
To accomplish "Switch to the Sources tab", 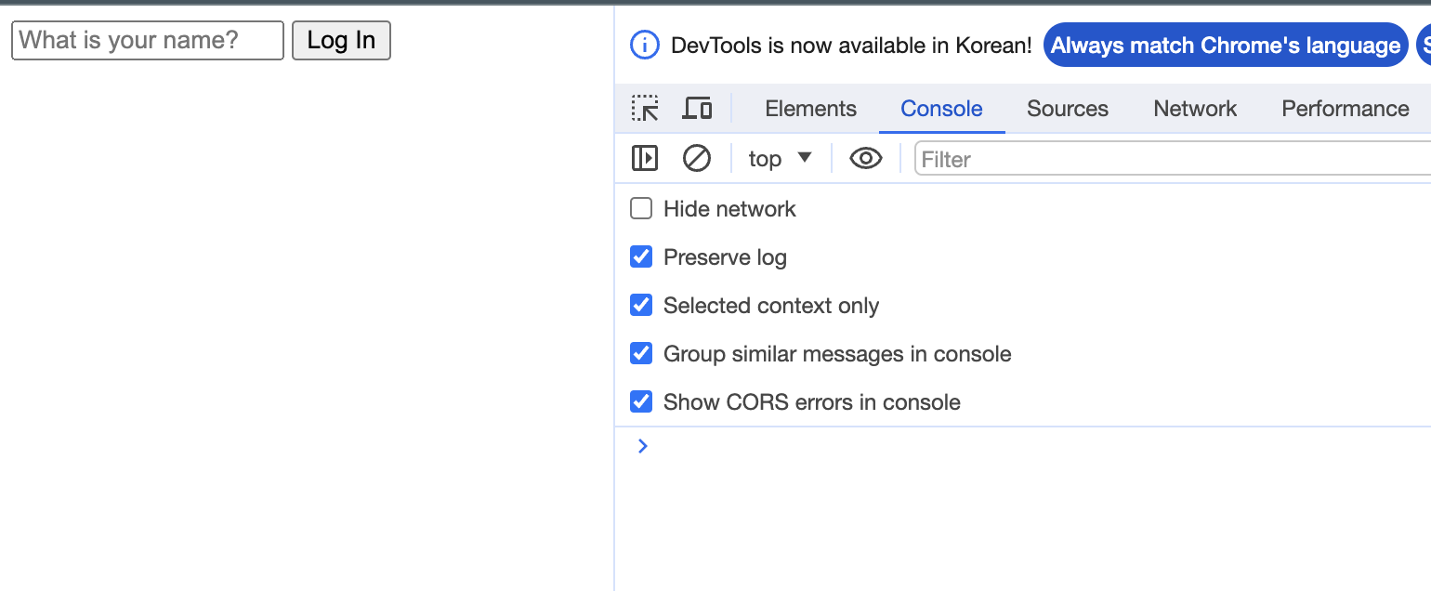I will pos(1068,109).
